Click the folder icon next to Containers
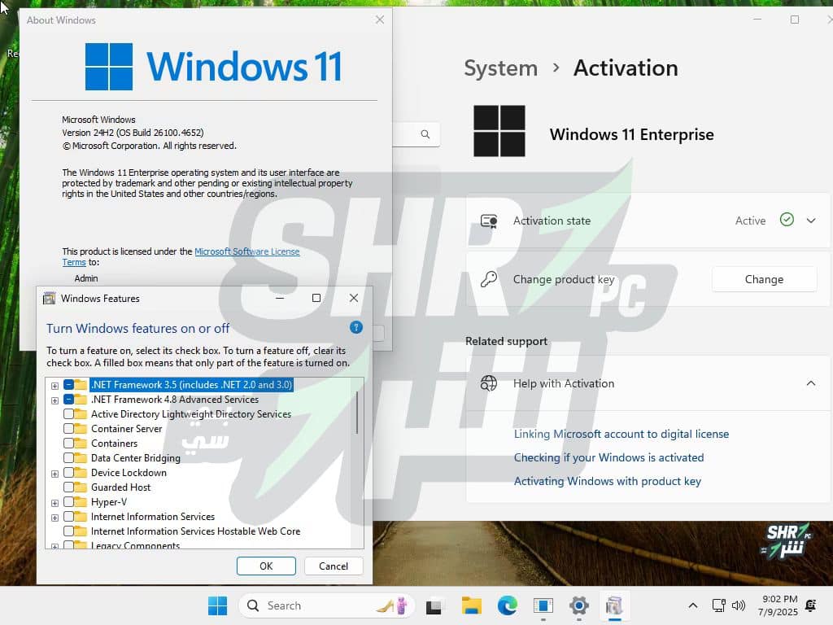Image resolution: width=833 pixels, height=625 pixels. point(81,444)
